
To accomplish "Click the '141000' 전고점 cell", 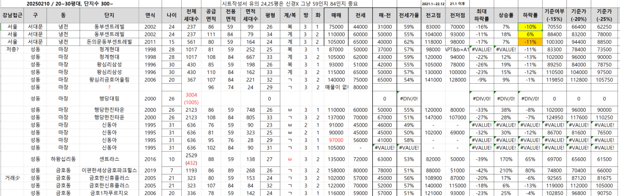I will coord(433,79).
